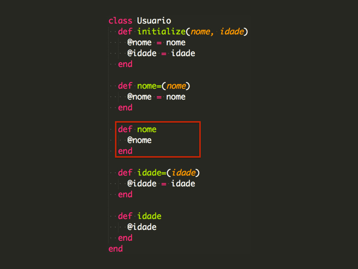This screenshot has height=269, width=358.
Task: Click the "def nome" getter definition line
Action: (137, 130)
